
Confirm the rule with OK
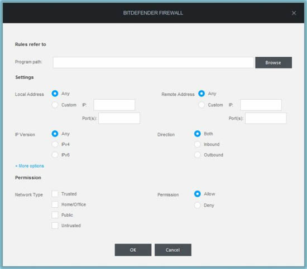[133, 250]
